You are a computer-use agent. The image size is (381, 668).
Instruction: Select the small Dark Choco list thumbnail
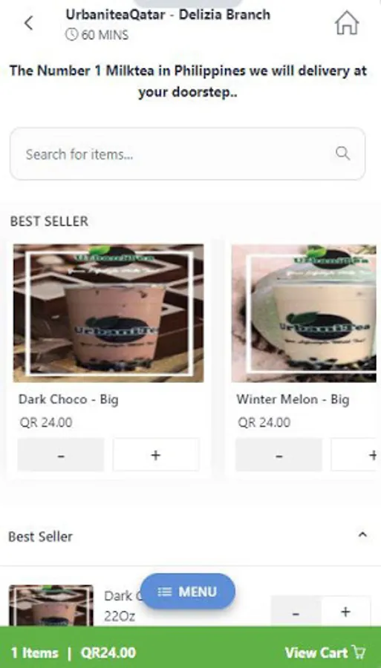[51, 606]
